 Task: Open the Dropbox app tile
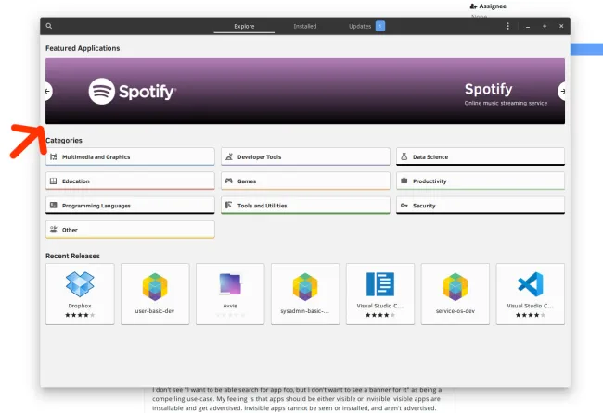coord(80,294)
